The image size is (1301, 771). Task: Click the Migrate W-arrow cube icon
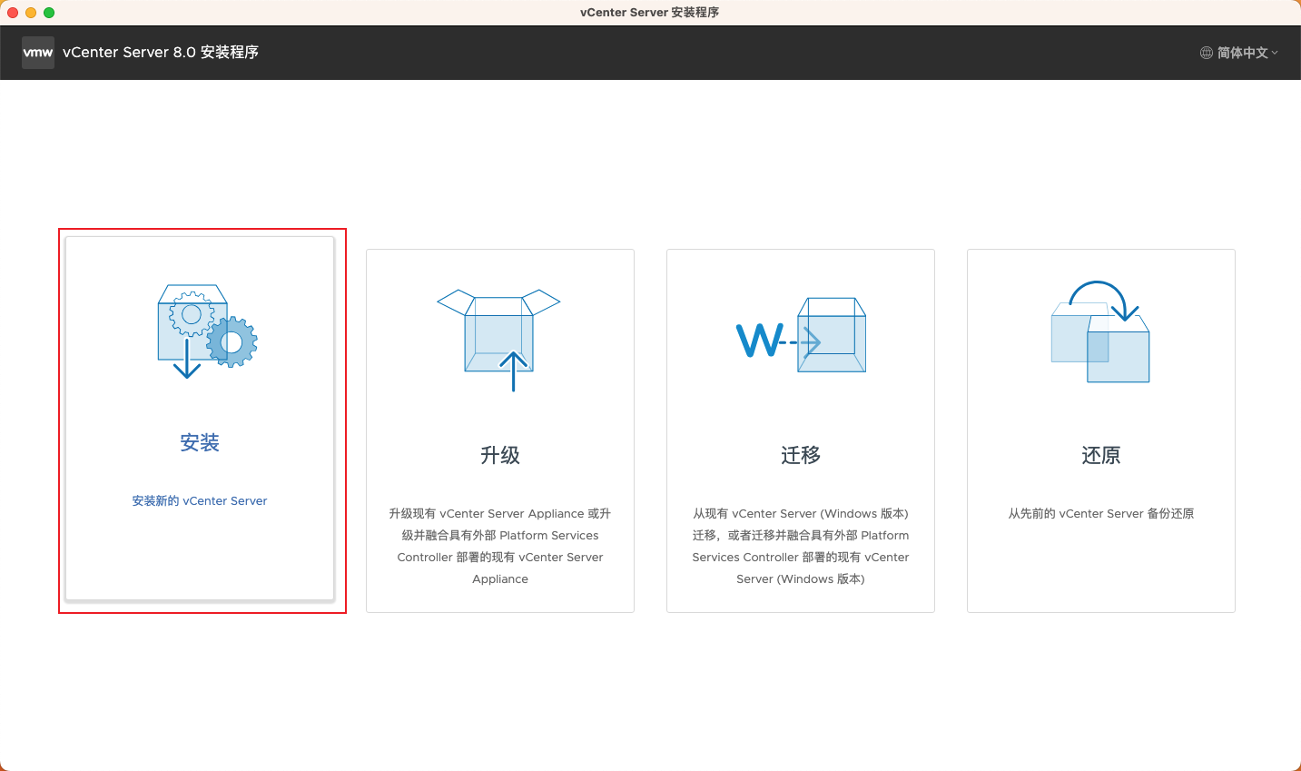801,335
